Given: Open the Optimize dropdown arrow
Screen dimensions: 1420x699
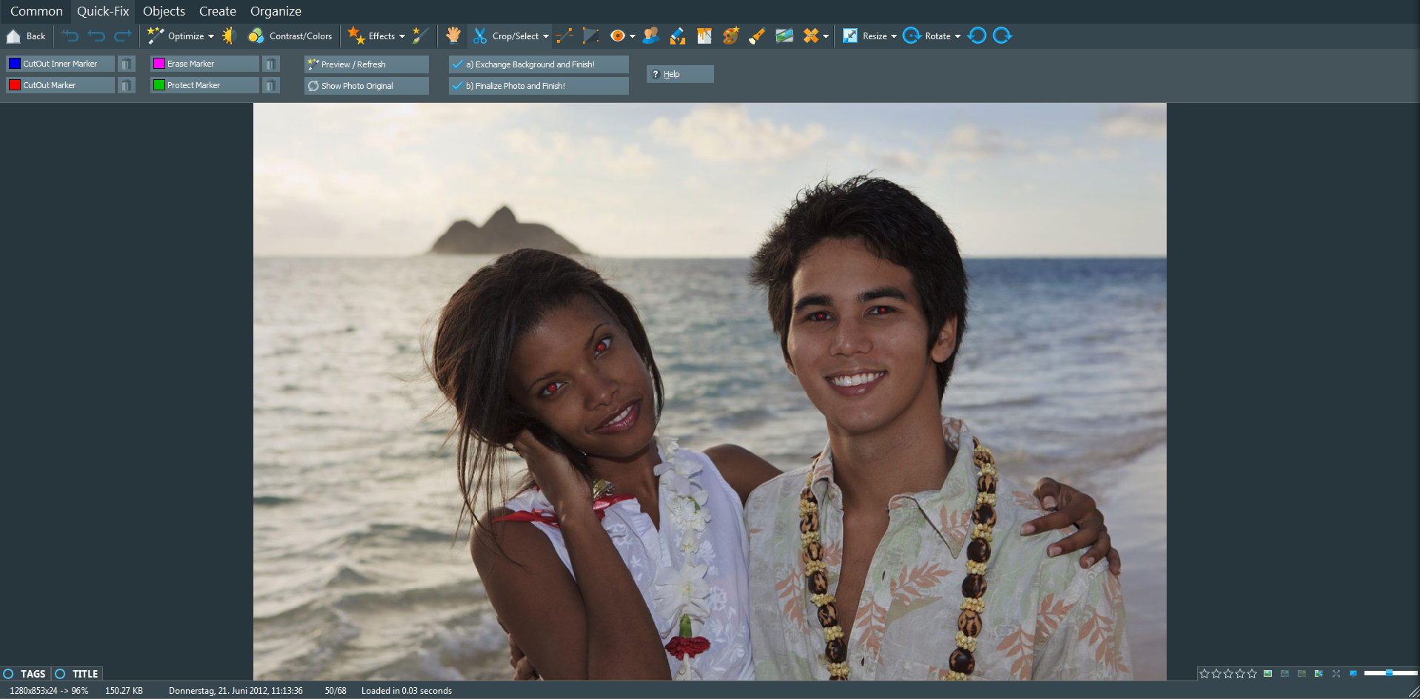Looking at the screenshot, I should (211, 36).
